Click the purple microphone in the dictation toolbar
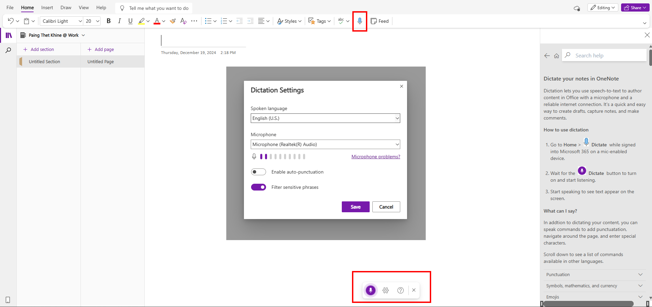 [371, 290]
